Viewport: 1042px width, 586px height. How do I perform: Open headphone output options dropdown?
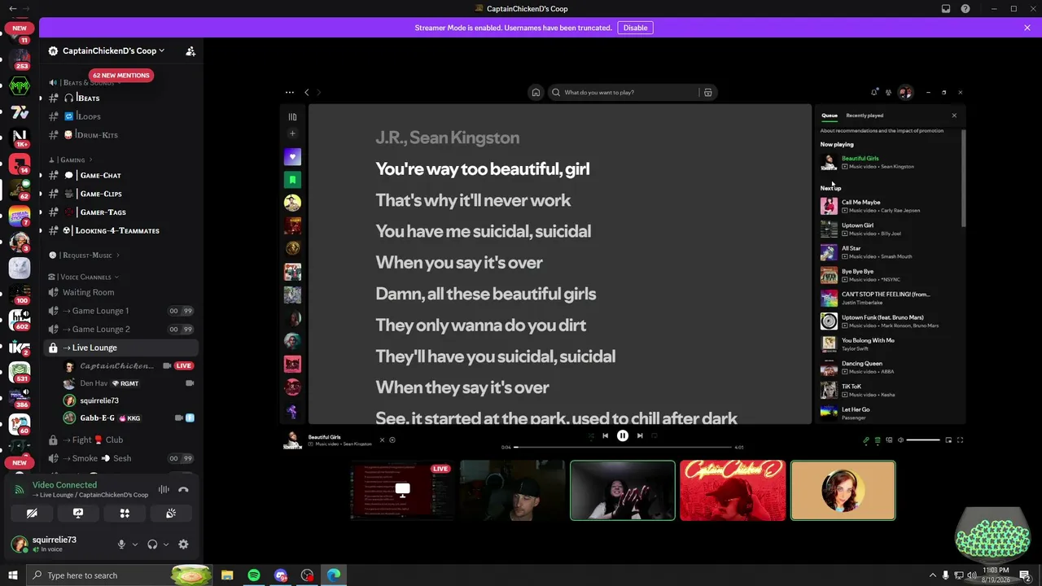[166, 544]
